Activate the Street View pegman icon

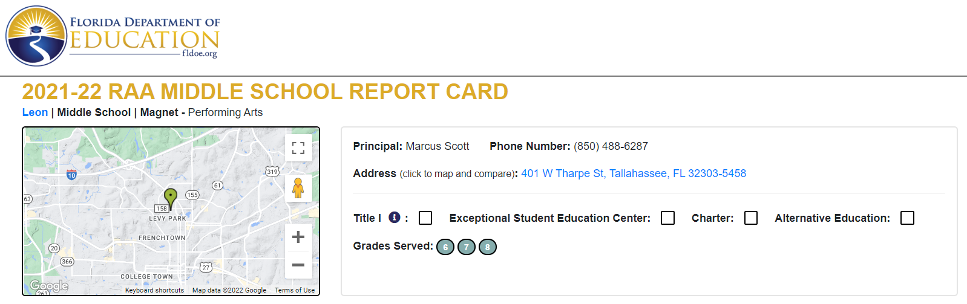[x=298, y=188]
